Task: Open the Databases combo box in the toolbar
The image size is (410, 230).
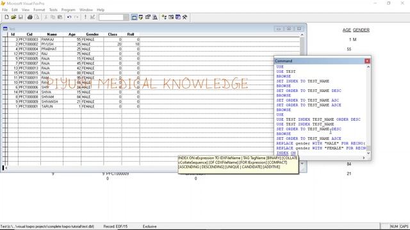Action: click(x=113, y=17)
